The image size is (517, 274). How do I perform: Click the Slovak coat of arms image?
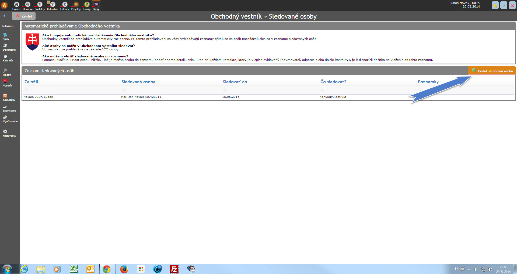pos(32,42)
